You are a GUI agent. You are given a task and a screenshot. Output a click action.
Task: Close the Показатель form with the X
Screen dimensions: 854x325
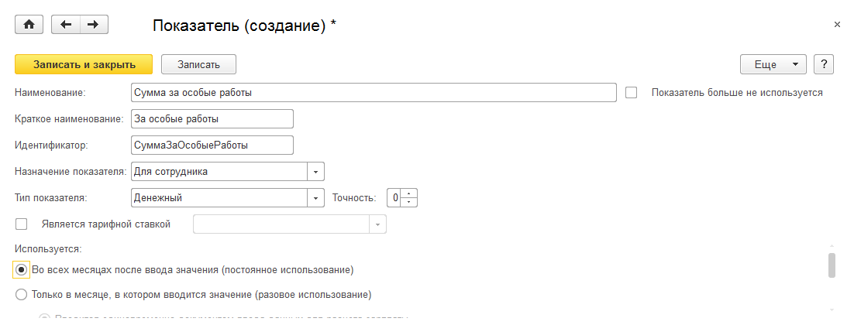point(837,25)
